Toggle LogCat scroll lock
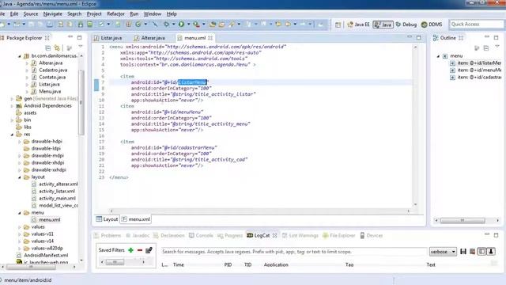Viewport: 506px width, 285px height. tap(491, 252)
